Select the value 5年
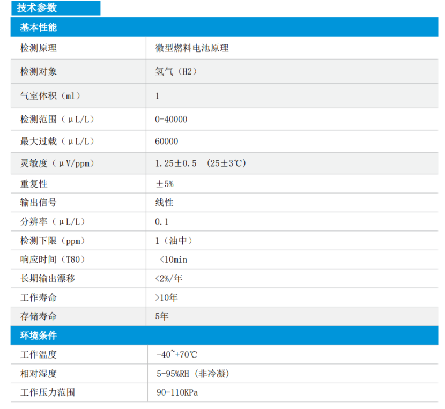This screenshot has width=445, height=409. pos(162,316)
